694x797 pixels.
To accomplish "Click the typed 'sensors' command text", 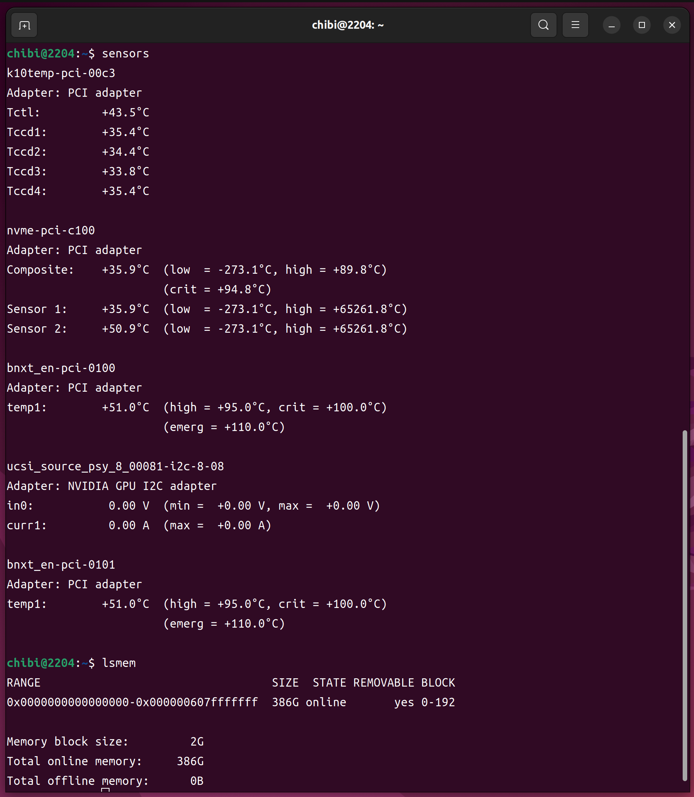I will click(x=125, y=54).
